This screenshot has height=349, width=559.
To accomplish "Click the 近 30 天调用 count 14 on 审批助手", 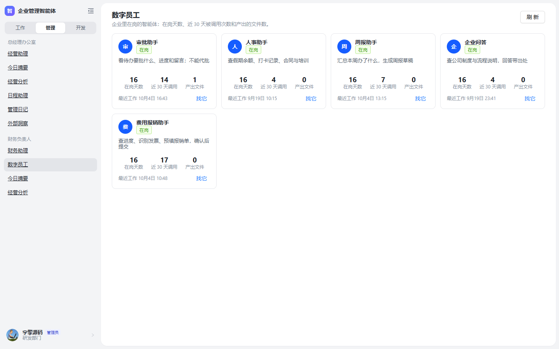I will [164, 80].
